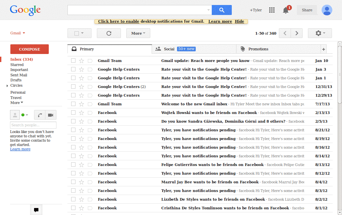Check the Gmail Team Jan 10 email checkbox
This screenshot has height=215, width=342.
pyautogui.click(x=73, y=60)
